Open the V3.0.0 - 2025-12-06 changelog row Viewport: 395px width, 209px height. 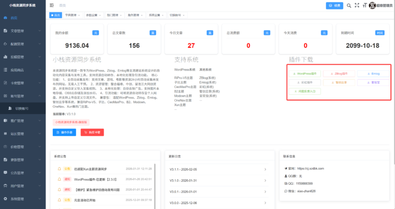click(218, 203)
